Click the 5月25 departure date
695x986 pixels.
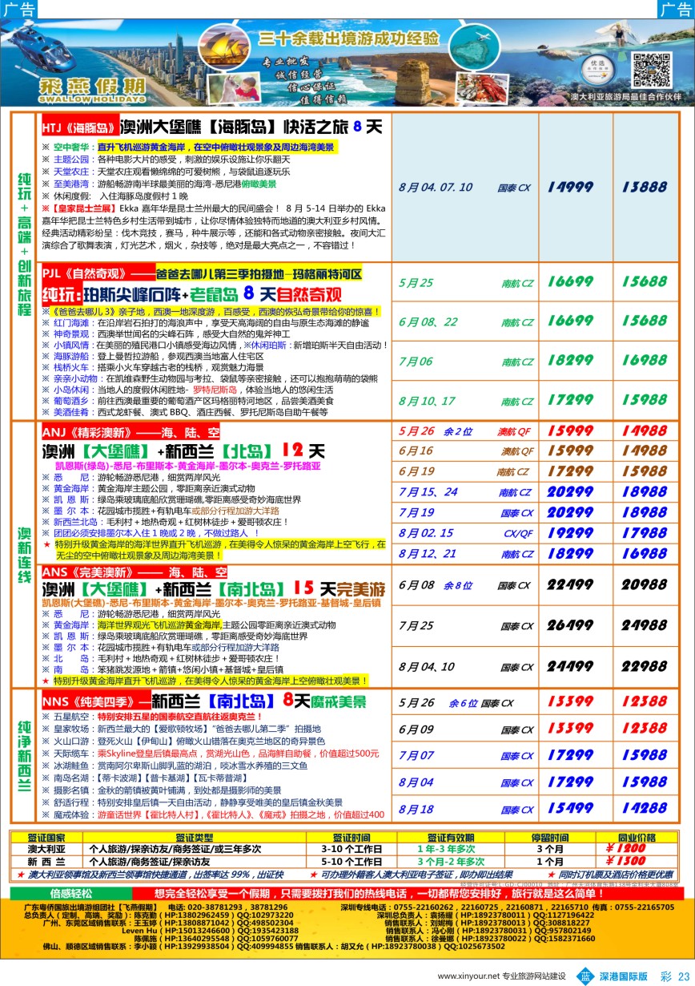416,283
